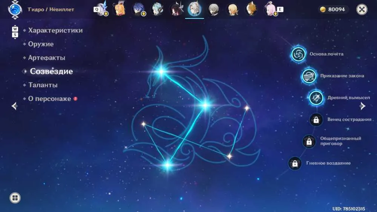
Task: Open the grid menu button bottom-left
Action: (15, 198)
